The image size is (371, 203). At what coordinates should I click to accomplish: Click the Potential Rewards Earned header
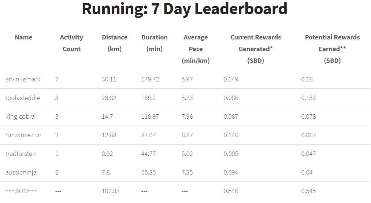pyautogui.click(x=332, y=49)
